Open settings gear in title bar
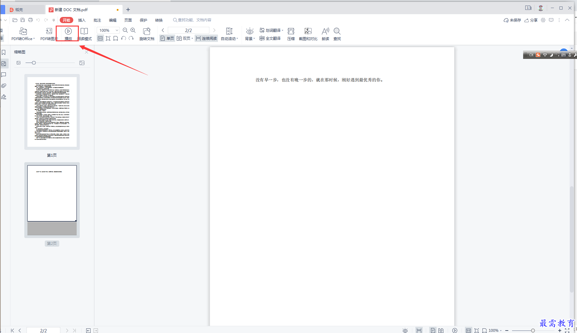Image resolution: width=577 pixels, height=333 pixels. pos(543,20)
